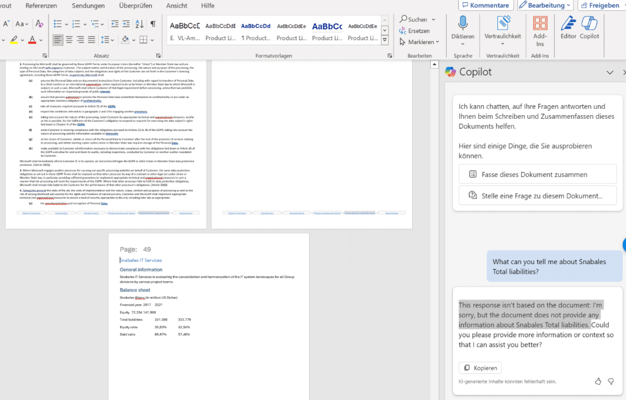Open the shading color dropdown arrow
Viewport: 626px width, 400px height.
tap(133, 40)
